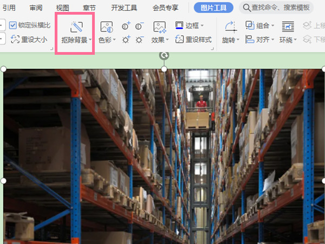This screenshot has width=325, height=244.
Task: Decrease contrast with the minus icon
Action: pyautogui.click(x=139, y=25)
